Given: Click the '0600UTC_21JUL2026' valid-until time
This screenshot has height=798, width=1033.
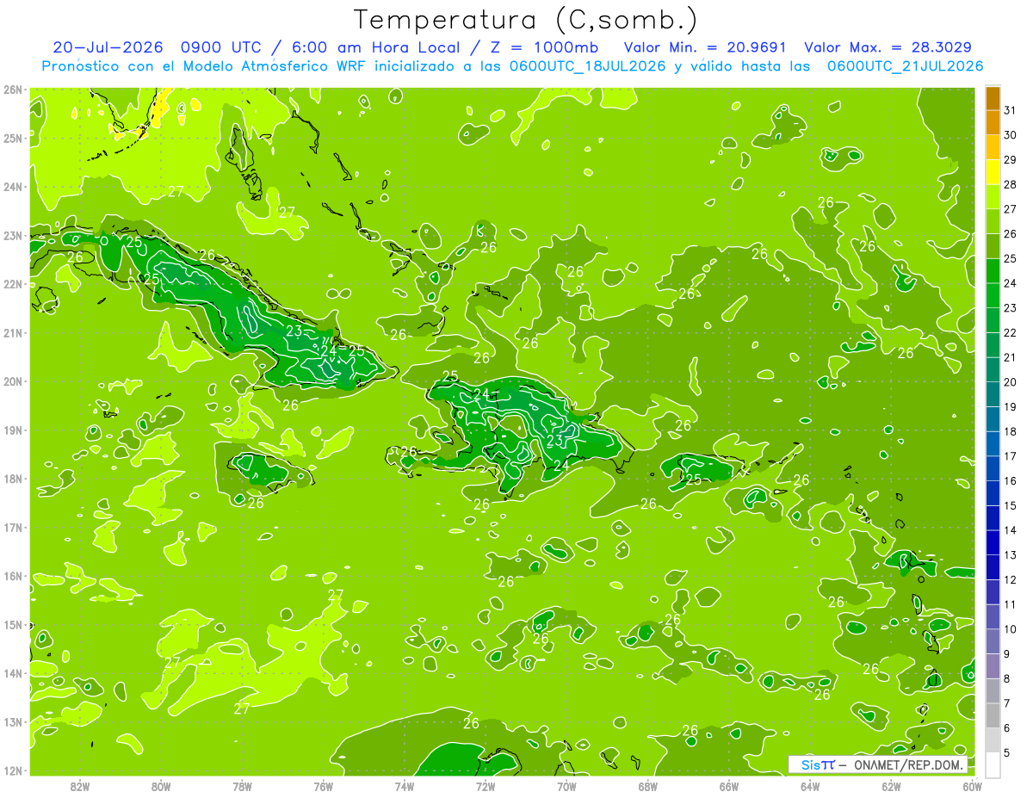Looking at the screenshot, I should coord(906,65).
